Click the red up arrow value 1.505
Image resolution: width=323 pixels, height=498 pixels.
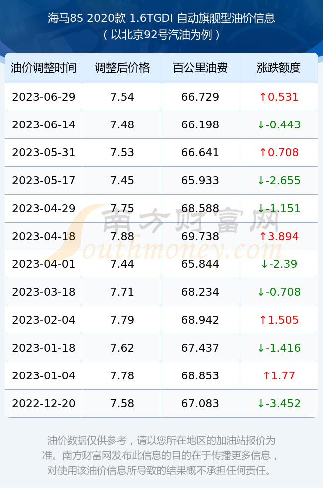[x=279, y=320]
